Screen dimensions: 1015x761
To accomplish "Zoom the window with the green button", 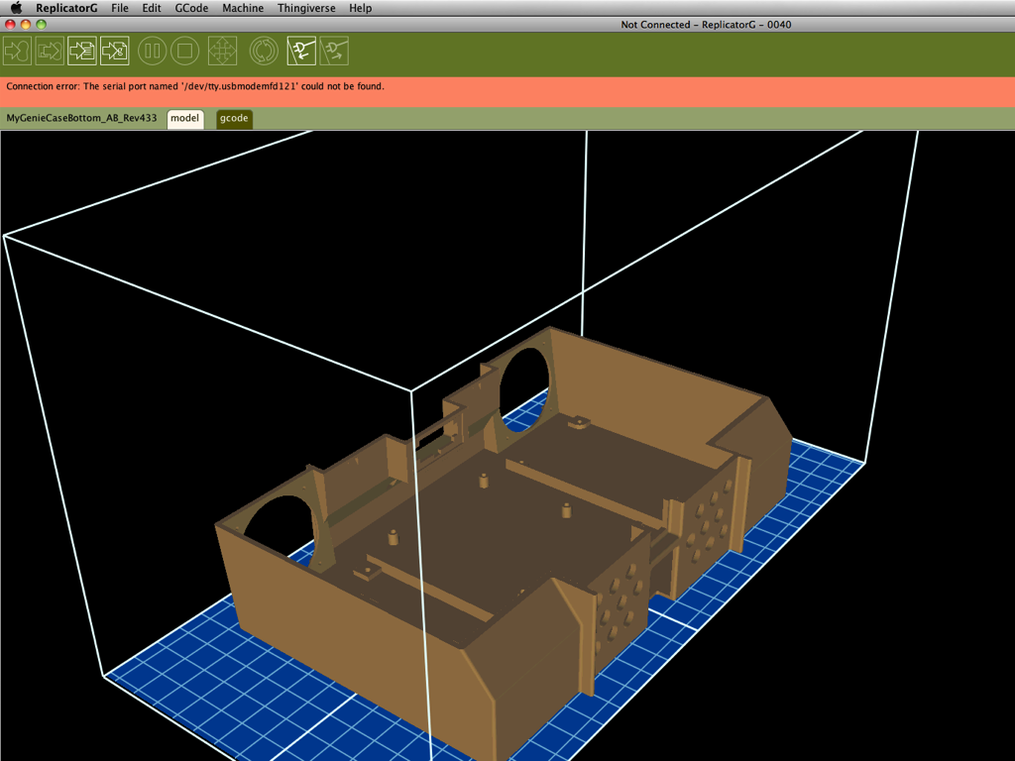I will [41, 25].
